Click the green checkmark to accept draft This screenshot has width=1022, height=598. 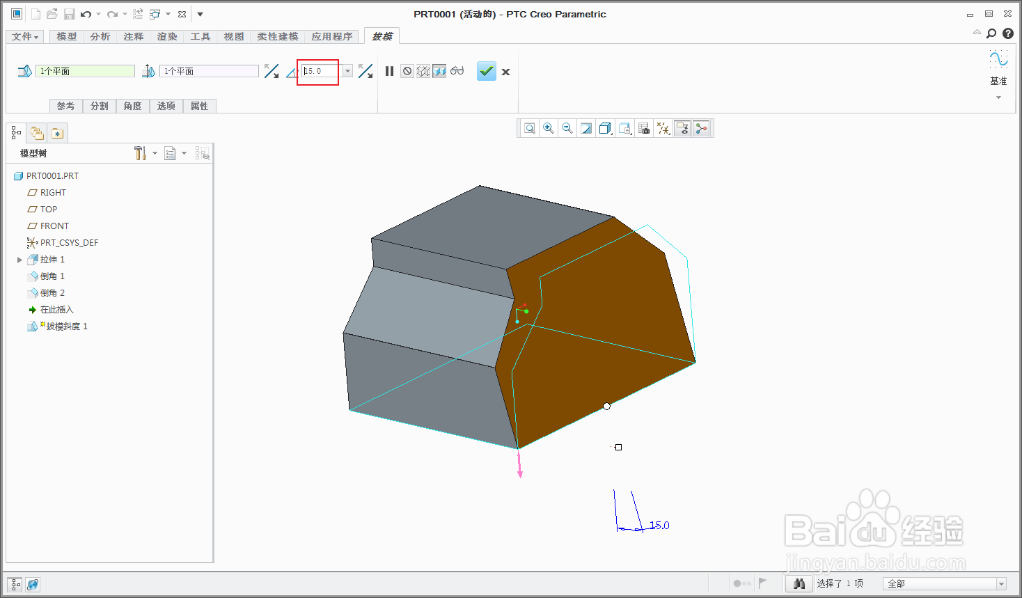[486, 71]
